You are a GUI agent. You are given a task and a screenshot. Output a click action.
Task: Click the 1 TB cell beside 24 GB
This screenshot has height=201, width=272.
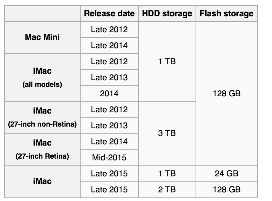(x=167, y=173)
